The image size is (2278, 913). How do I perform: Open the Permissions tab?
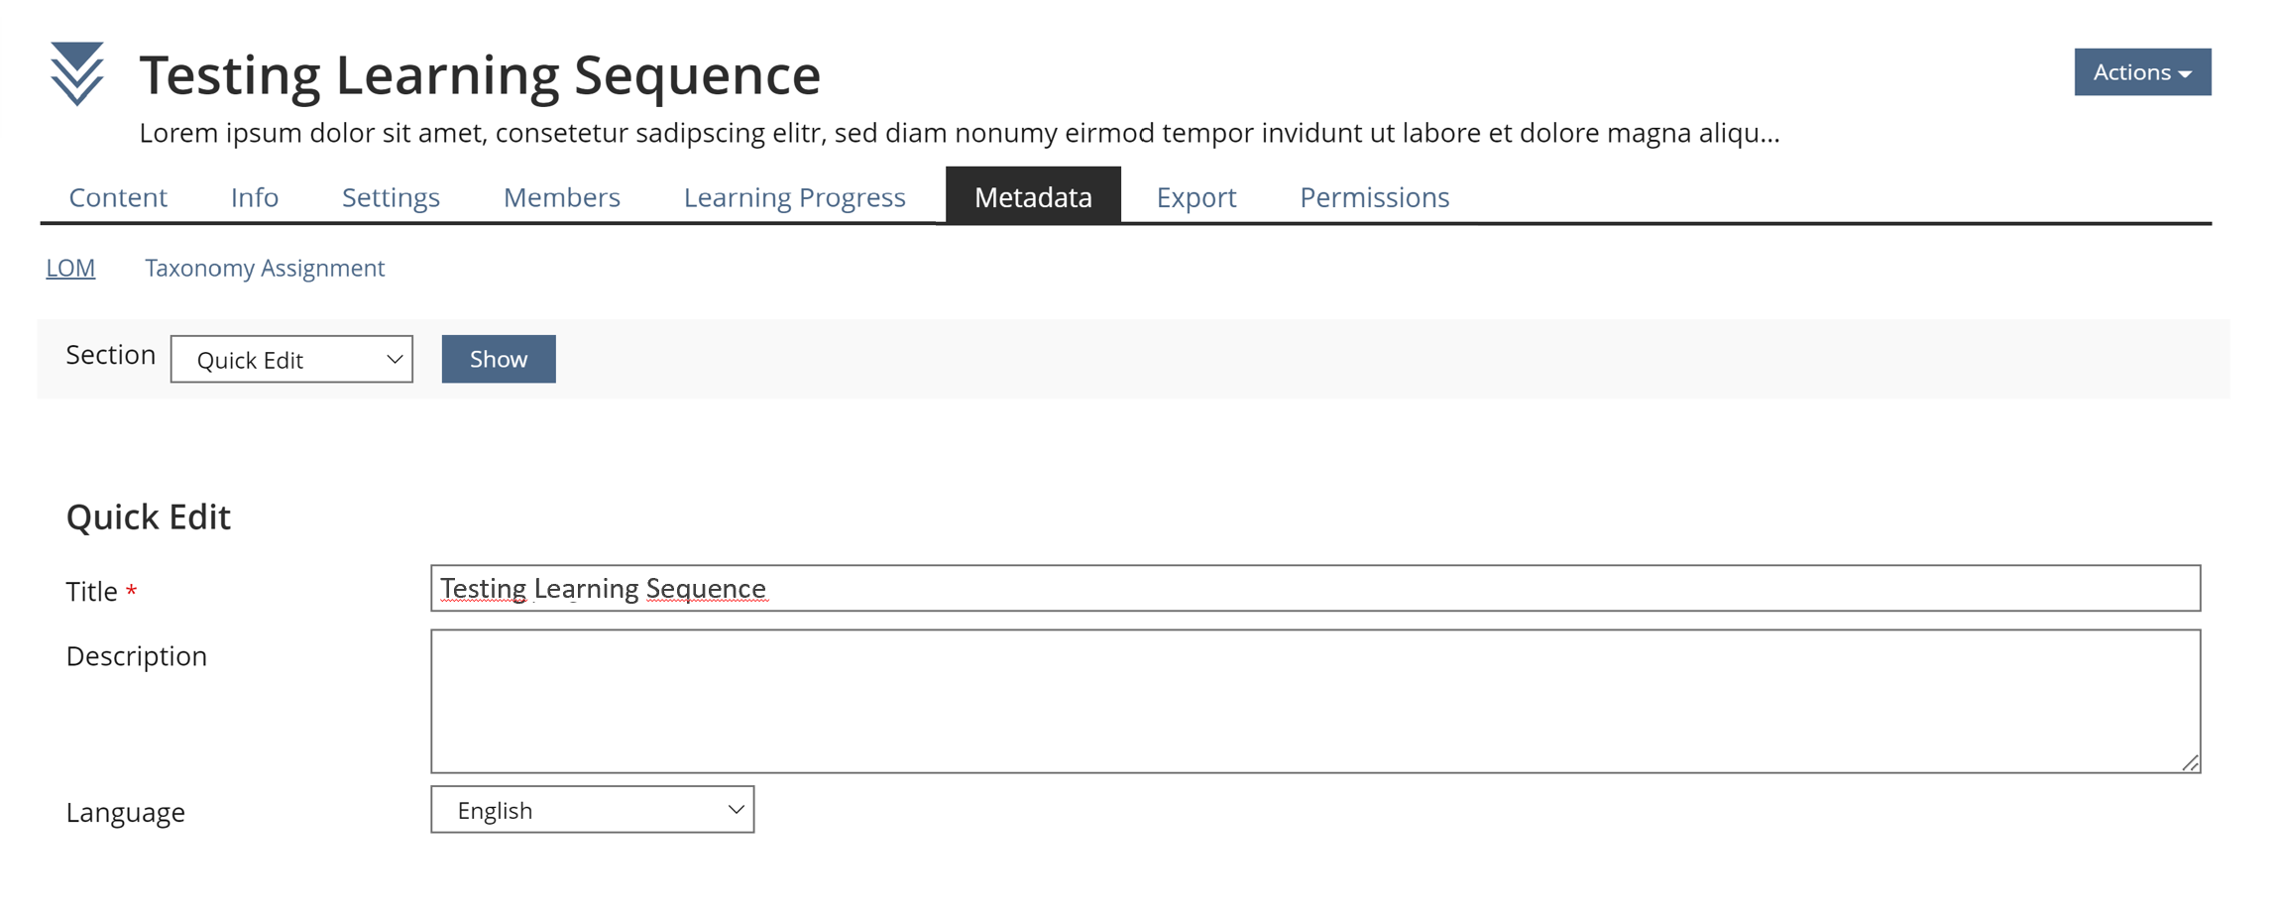click(1374, 197)
